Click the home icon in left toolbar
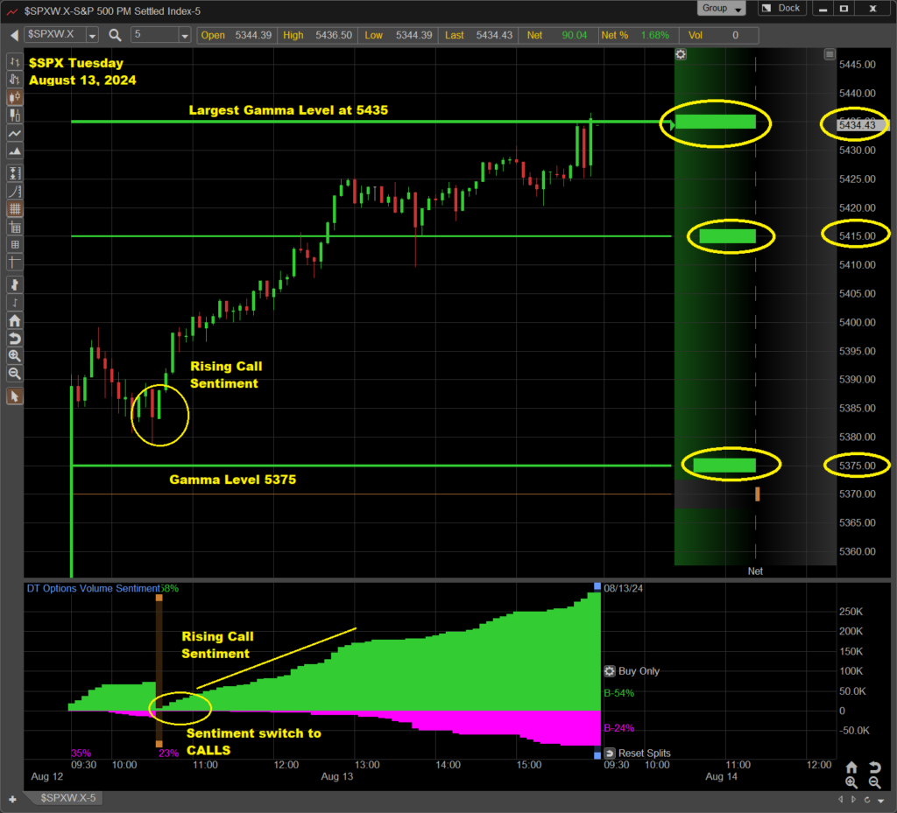 15,320
